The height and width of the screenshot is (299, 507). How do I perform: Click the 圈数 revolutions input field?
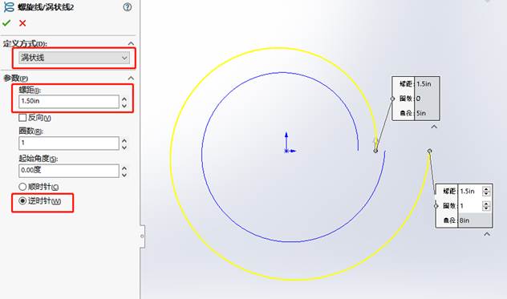tap(68, 143)
